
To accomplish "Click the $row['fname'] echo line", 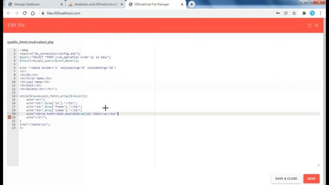I will click(x=54, y=107).
